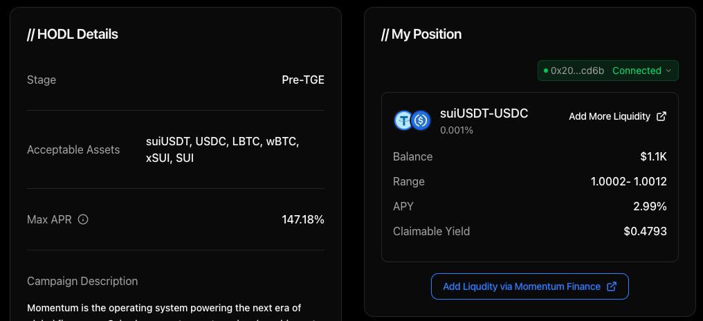Select the suiUSDT-USDC pool name
Viewport: 703px width, 321px height.
click(x=484, y=113)
